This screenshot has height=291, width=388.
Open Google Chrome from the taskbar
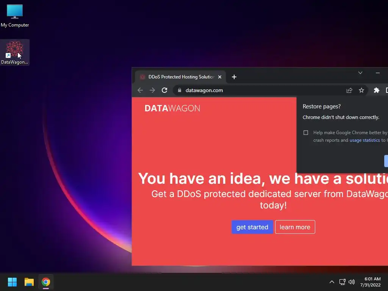46,282
